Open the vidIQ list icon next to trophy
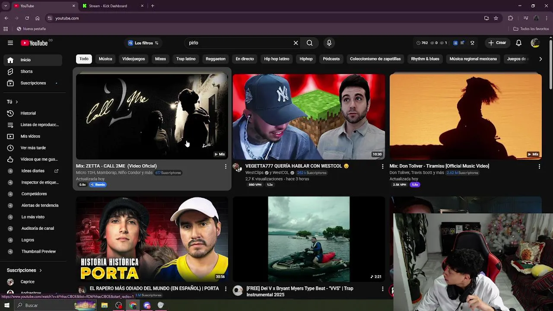Viewport: 553px width, 311px height. [x=462, y=43]
